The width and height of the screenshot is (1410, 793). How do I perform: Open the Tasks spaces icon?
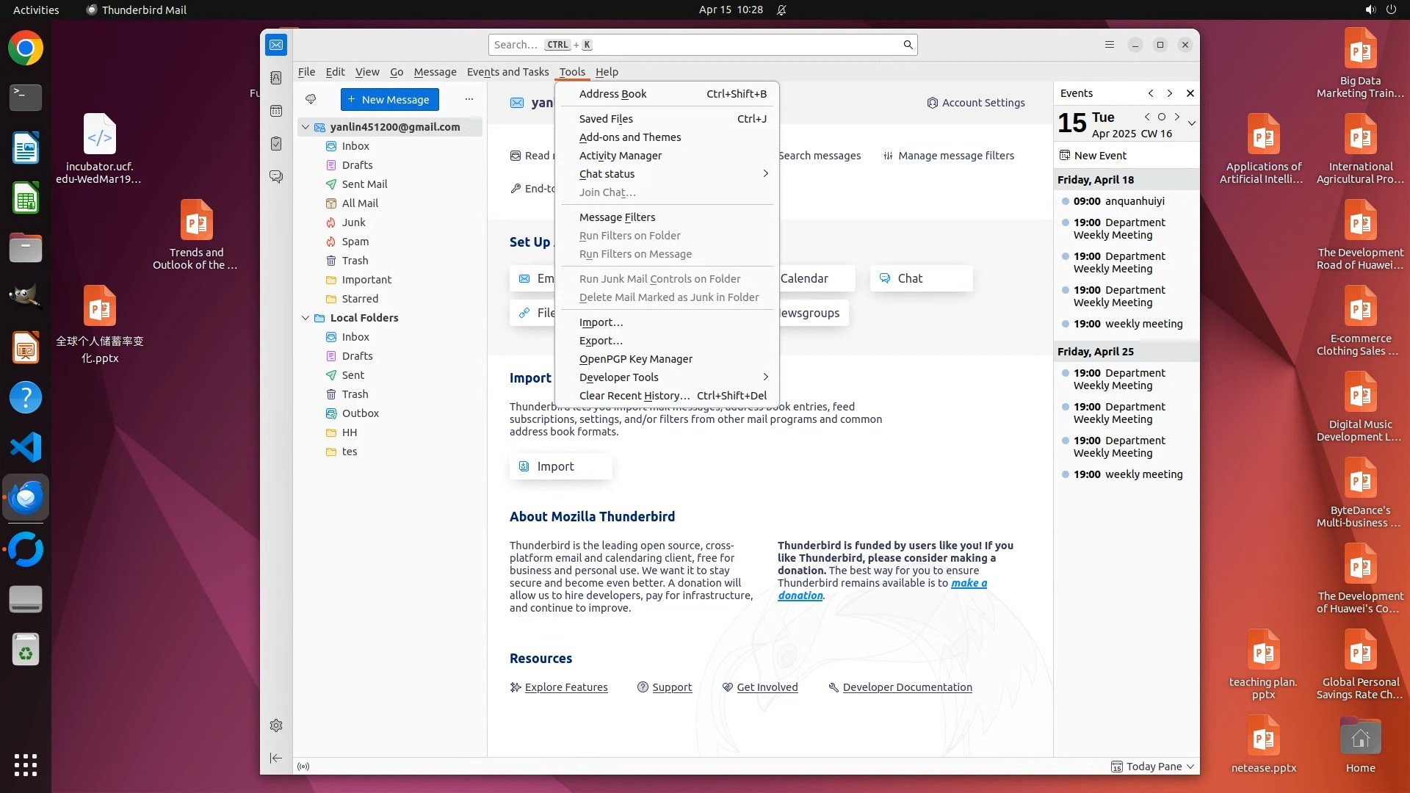point(276,144)
